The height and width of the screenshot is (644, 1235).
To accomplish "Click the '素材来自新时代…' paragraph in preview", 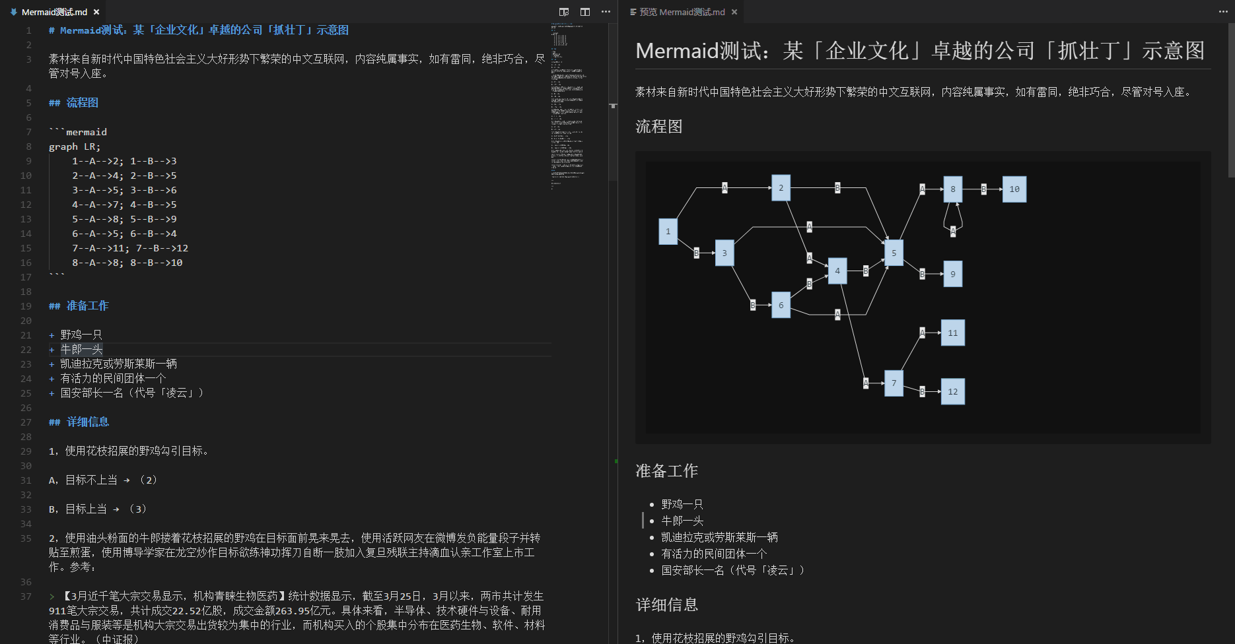I will click(x=915, y=92).
